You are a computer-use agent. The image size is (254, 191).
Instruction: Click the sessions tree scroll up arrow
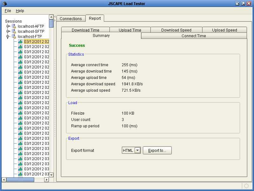(x=51, y=17)
